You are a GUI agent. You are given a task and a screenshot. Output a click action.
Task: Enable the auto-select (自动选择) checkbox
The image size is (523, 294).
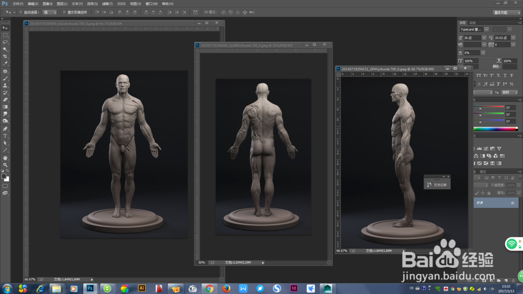click(x=21, y=13)
